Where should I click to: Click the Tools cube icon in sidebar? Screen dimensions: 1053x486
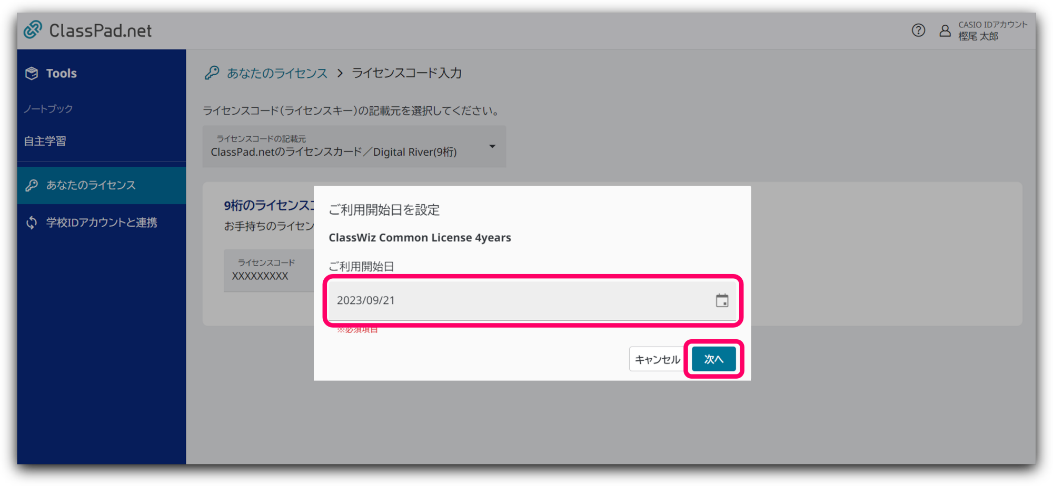click(32, 73)
